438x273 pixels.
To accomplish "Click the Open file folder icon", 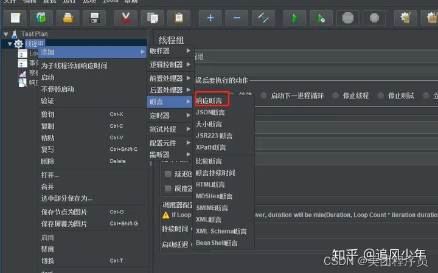I will tap(68, 18).
